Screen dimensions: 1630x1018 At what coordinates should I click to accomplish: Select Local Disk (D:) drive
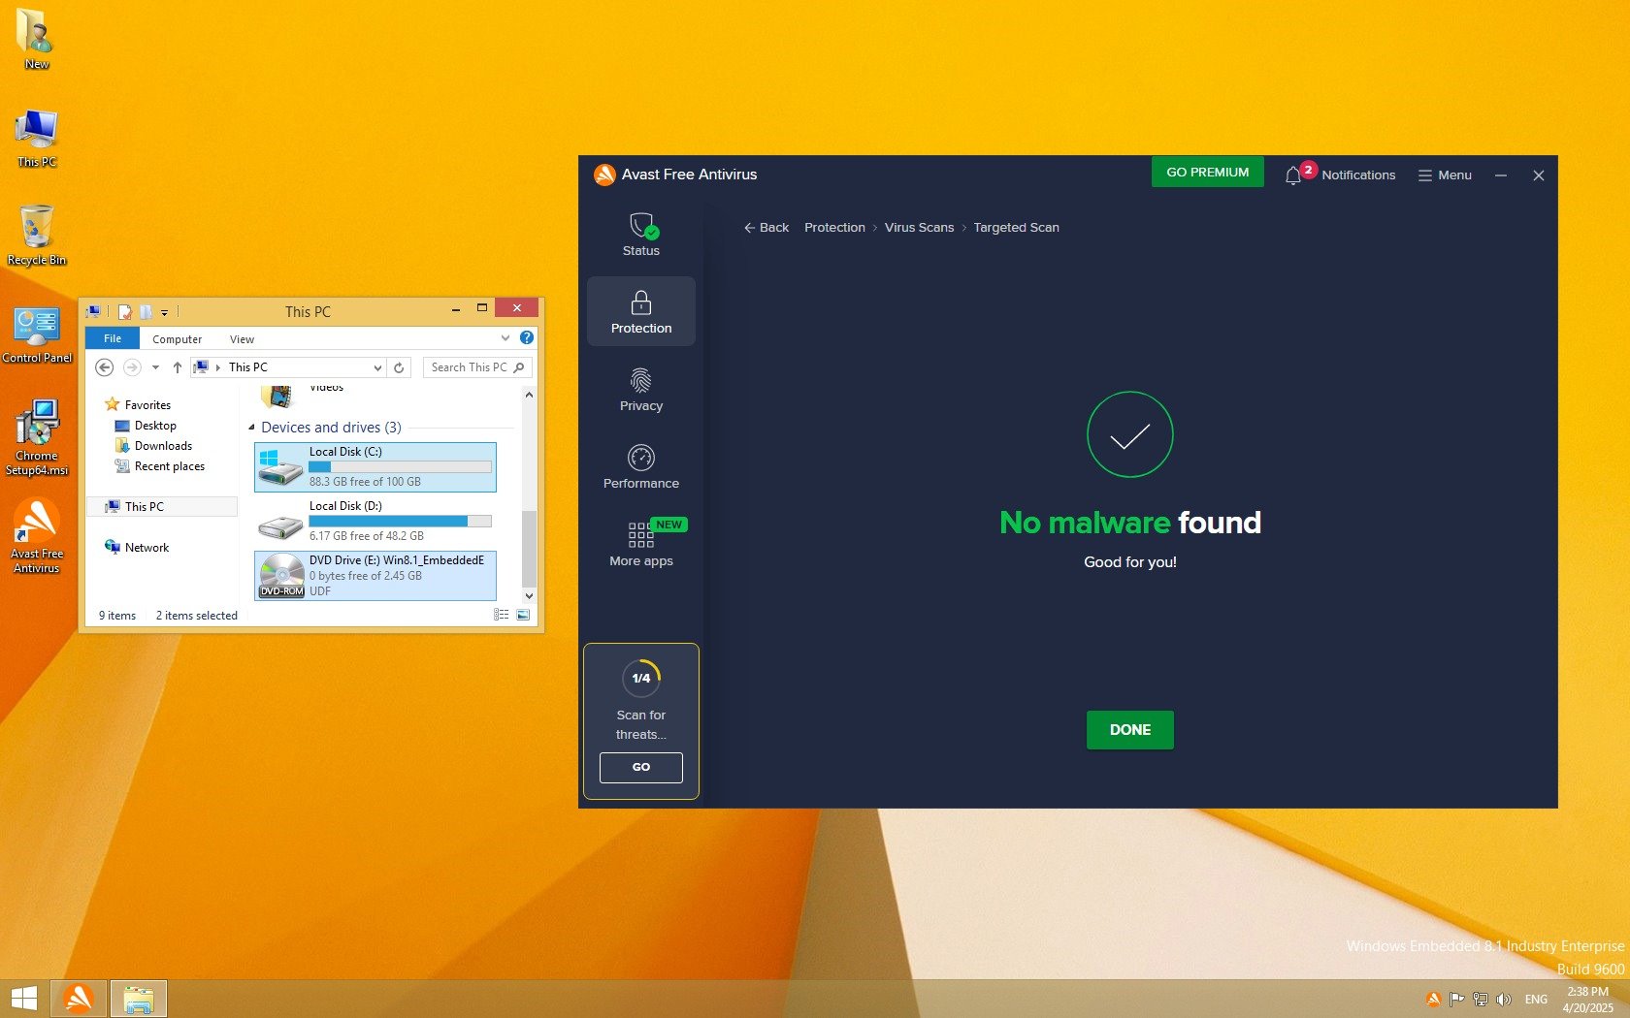[x=375, y=521]
